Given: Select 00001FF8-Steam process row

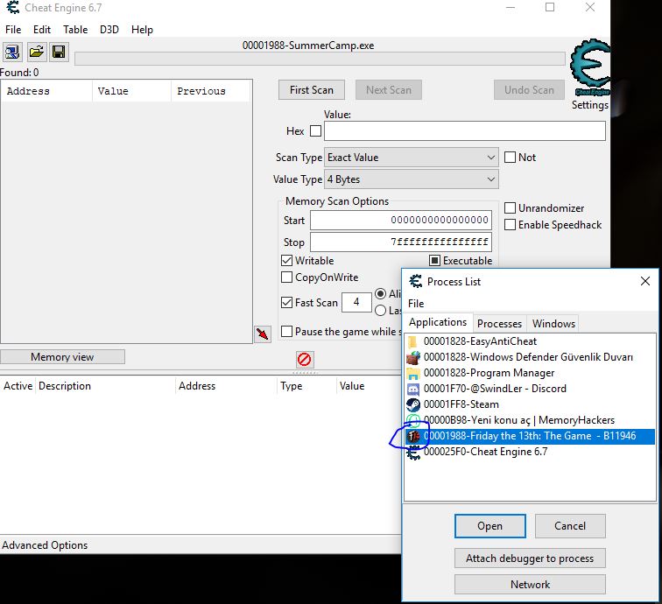Looking at the screenshot, I should coord(530,404).
